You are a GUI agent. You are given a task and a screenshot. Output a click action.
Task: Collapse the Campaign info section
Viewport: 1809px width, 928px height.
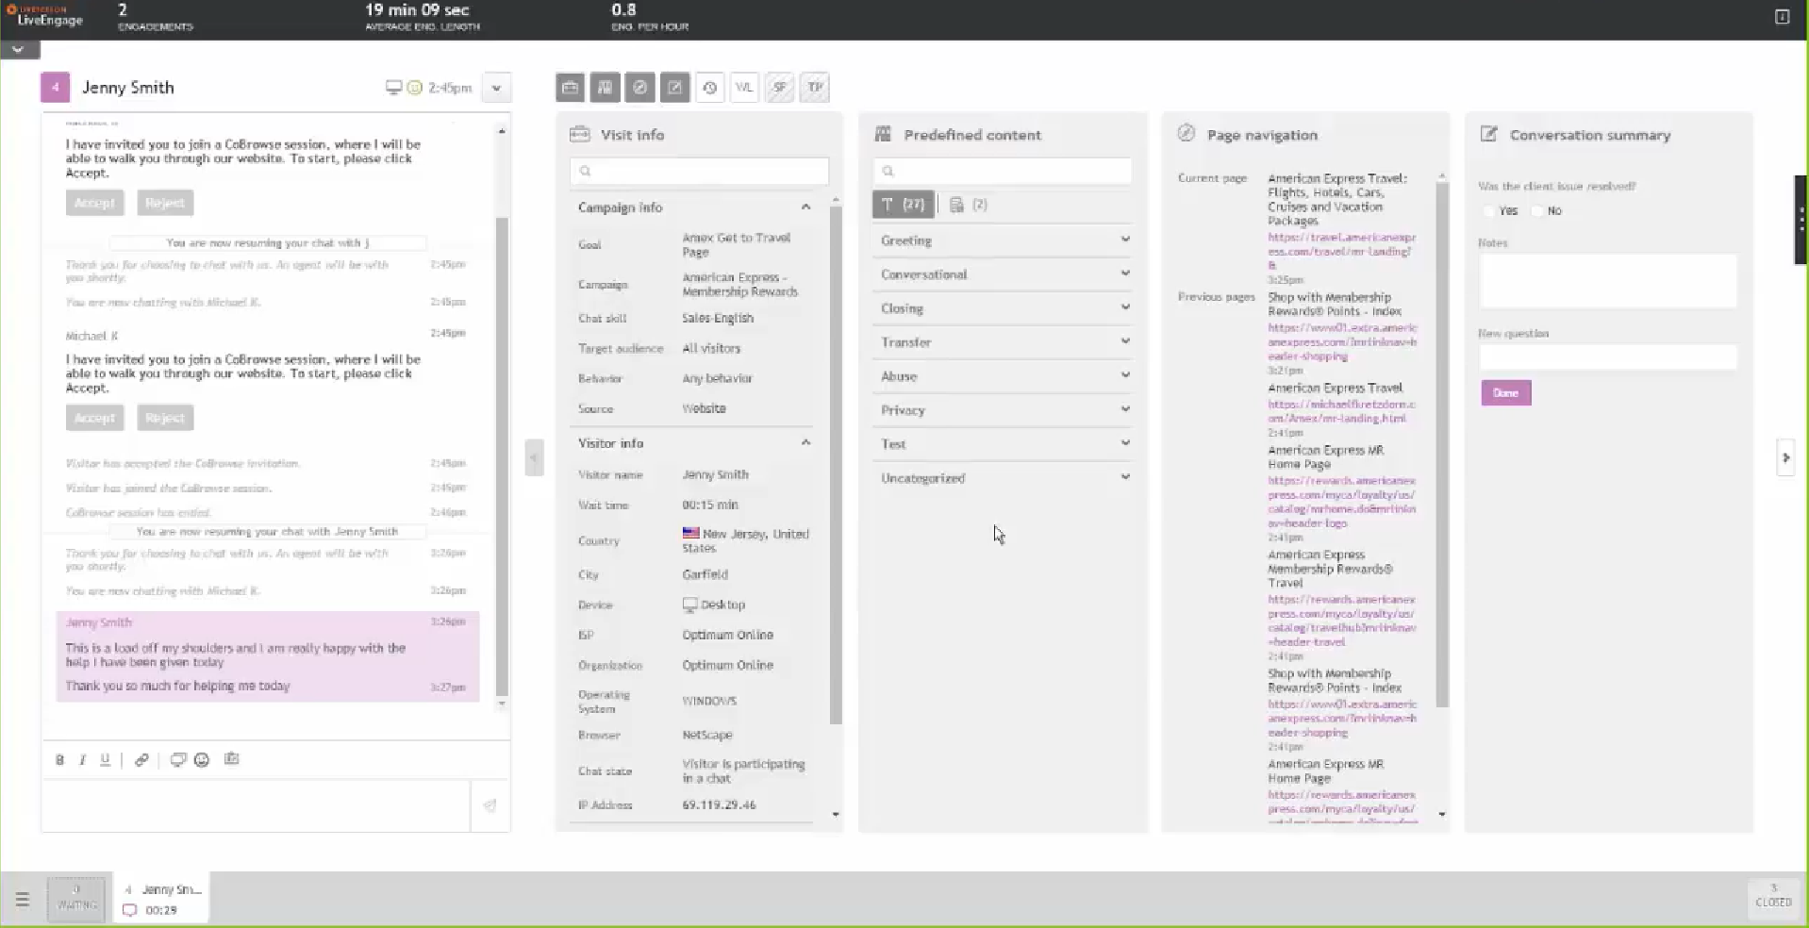(x=805, y=207)
